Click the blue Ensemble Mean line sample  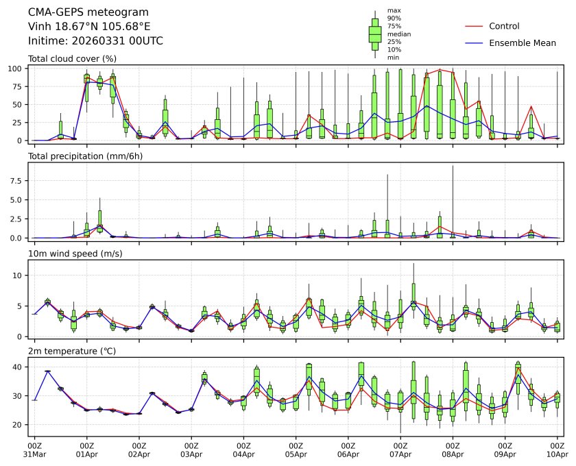pyautogui.click(x=475, y=43)
